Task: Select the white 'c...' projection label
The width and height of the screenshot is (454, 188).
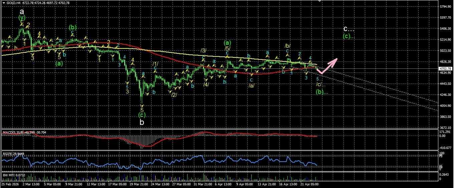Action: click(x=349, y=29)
